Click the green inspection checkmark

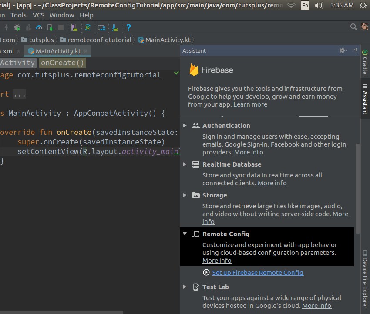click(x=176, y=73)
